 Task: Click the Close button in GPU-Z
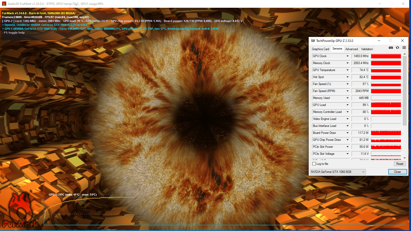click(x=397, y=172)
